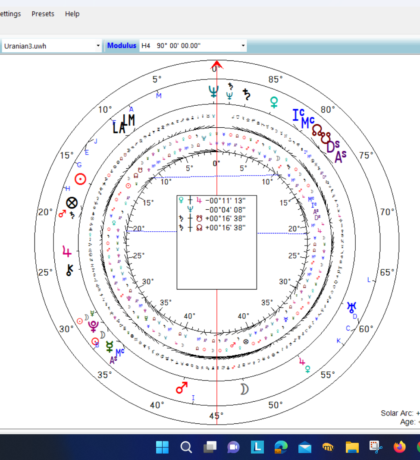Select the green Mercury glyph near 35°
This screenshot has width=420, height=460.
(x=110, y=346)
